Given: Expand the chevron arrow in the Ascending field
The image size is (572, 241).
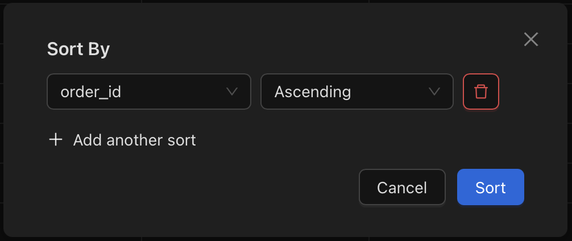Looking at the screenshot, I should (x=434, y=92).
